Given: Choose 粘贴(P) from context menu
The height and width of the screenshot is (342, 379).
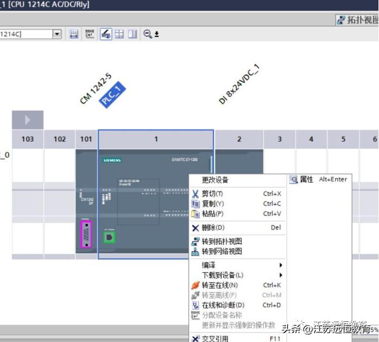Looking at the screenshot, I should click(x=237, y=214).
